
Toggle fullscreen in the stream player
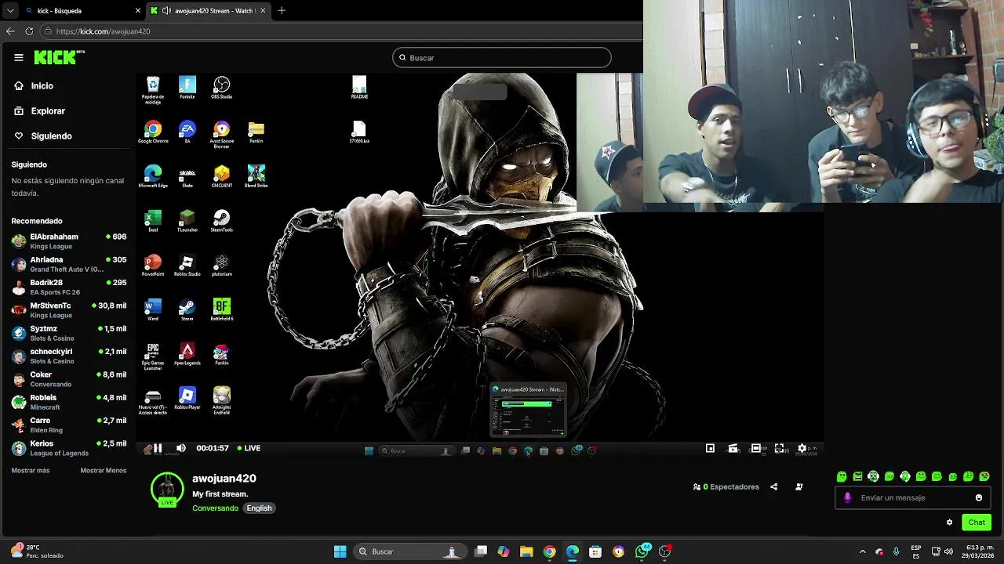pos(779,448)
